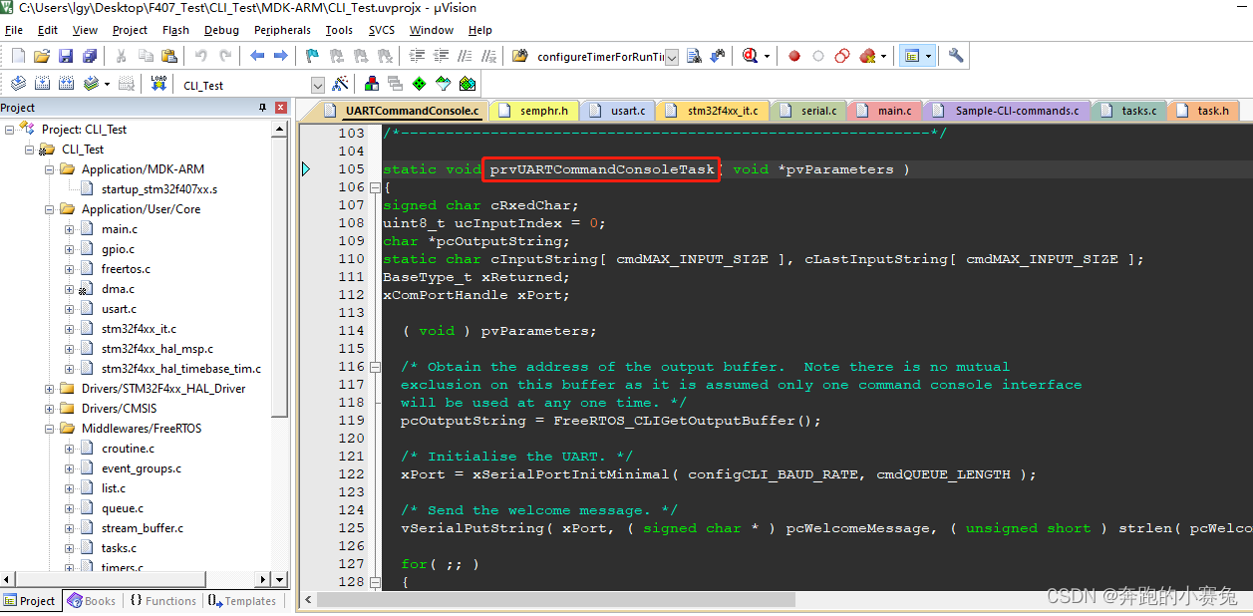Save all open files
Screen dimensions: 1253x616
pos(90,56)
